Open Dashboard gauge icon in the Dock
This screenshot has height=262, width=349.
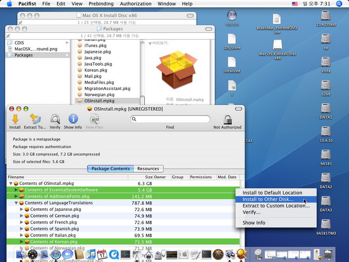tap(33, 254)
